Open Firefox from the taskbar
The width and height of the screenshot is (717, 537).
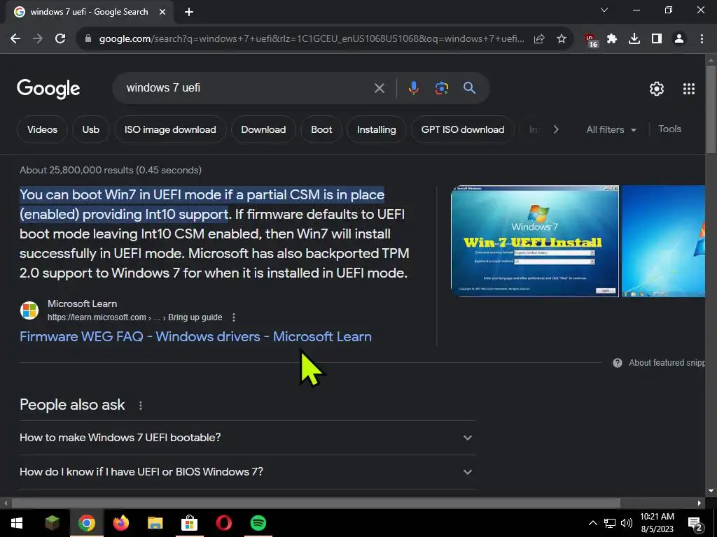click(x=120, y=523)
